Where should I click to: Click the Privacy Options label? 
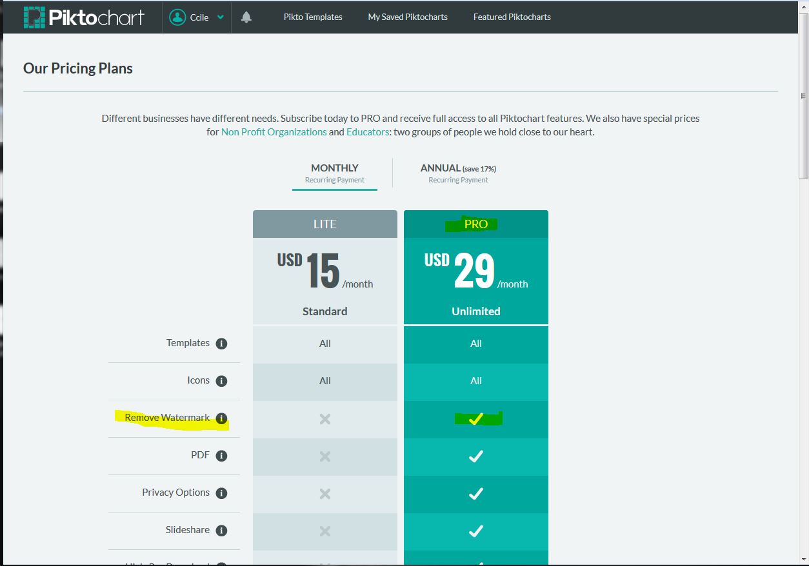175,493
